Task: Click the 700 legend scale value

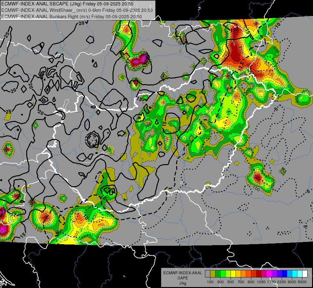Action: pyautogui.click(x=241, y=282)
